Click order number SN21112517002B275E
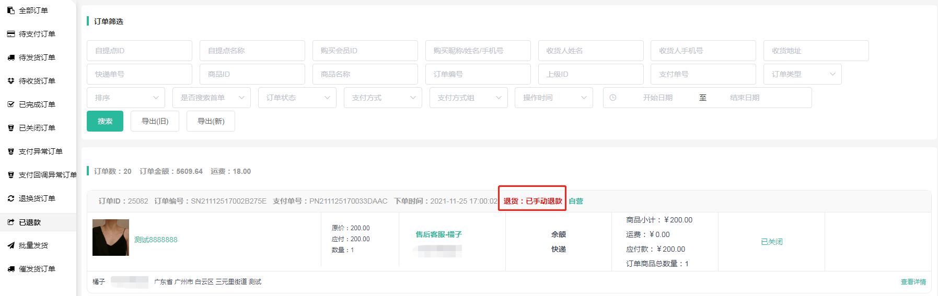Viewport: 938px width, 296px height. pos(228,201)
